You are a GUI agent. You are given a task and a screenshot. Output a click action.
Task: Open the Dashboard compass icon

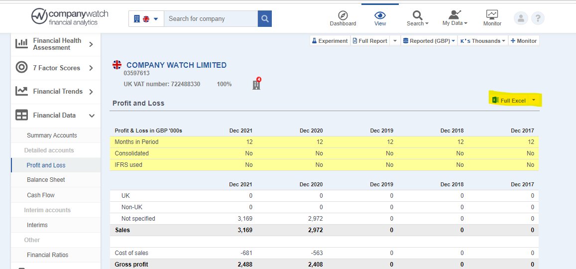[x=343, y=15]
